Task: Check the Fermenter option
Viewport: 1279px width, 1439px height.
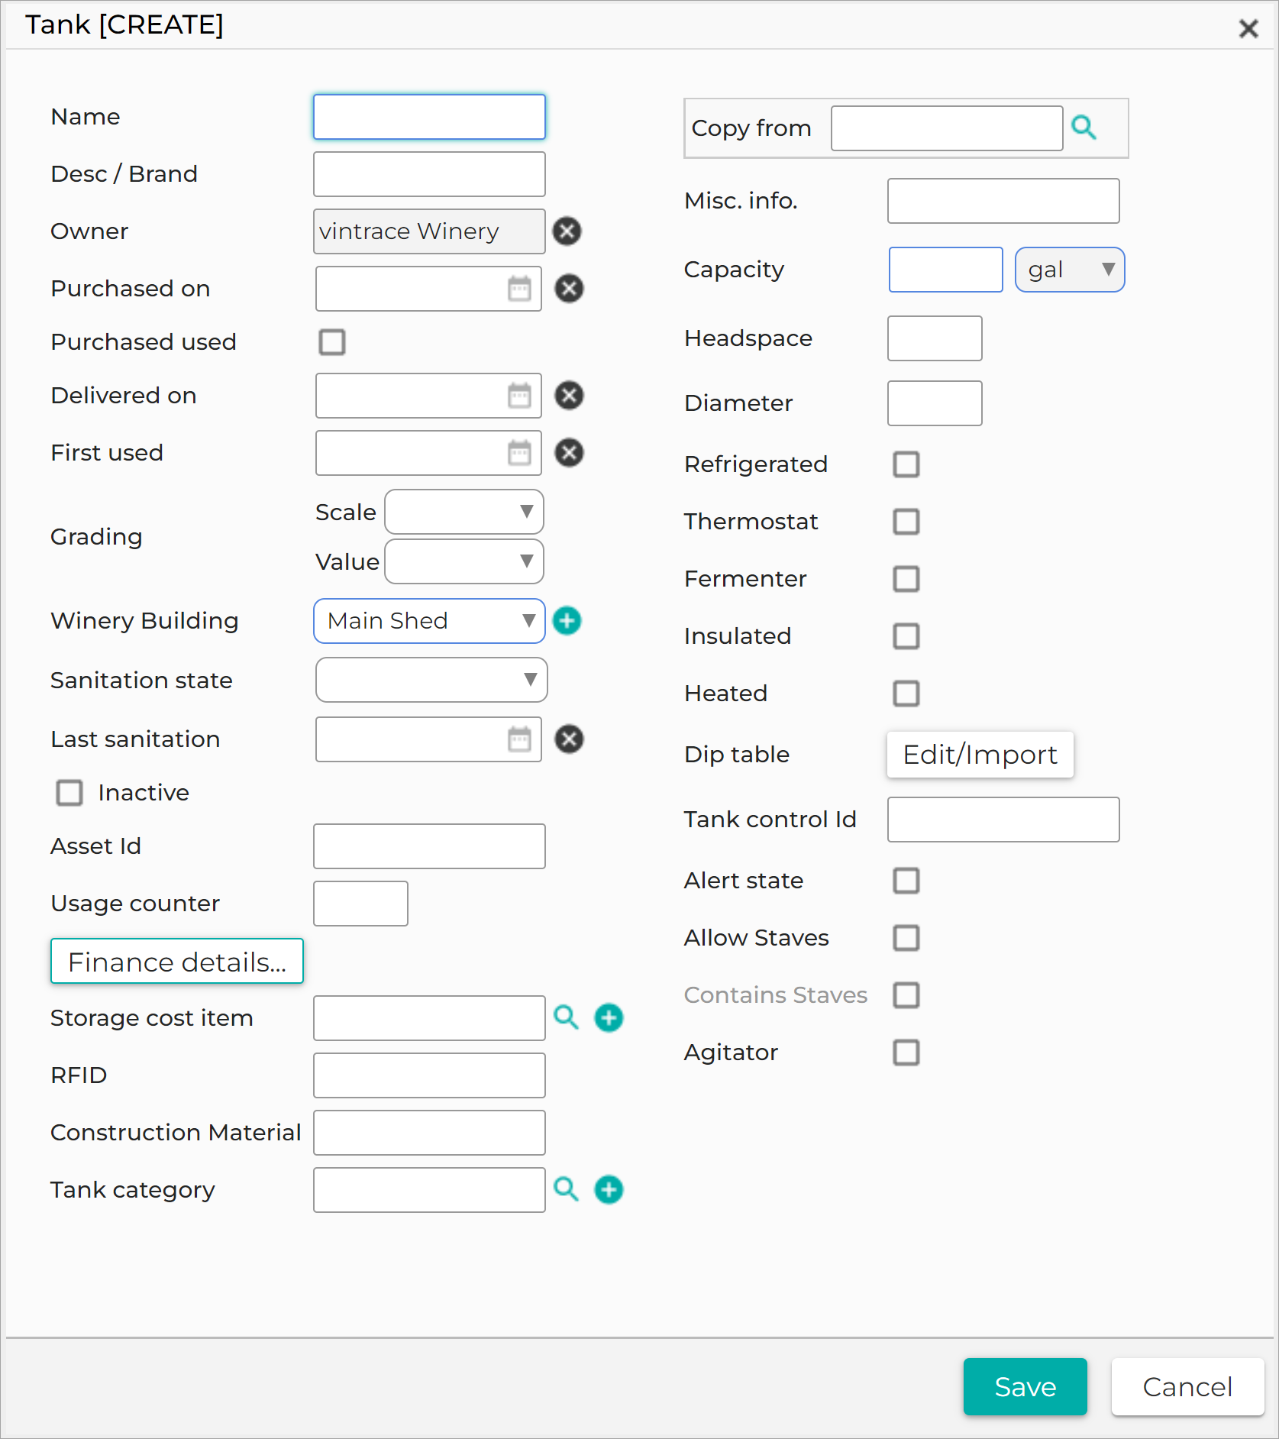Action: tap(906, 579)
